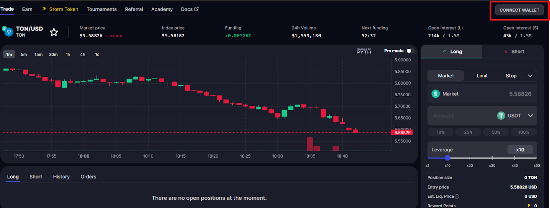Click the 5.58826 price label on chart axis
The width and height of the screenshot is (550, 208).
pos(402,133)
